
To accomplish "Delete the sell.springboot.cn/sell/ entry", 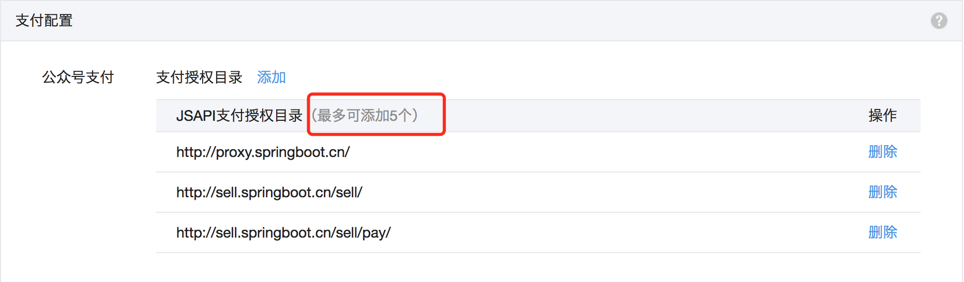I will click(883, 192).
